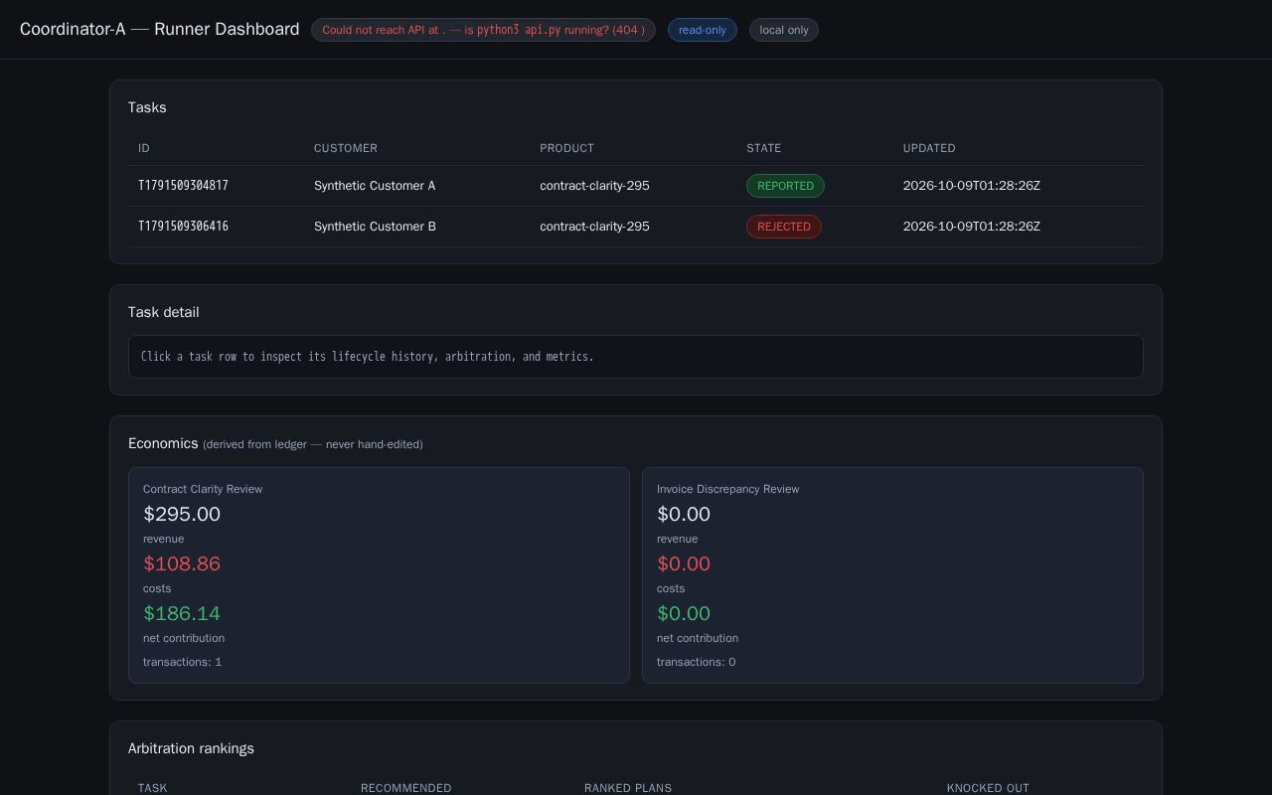Click the Invoice Discrepancy Review card title
This screenshot has width=1272, height=795.
click(x=727, y=489)
